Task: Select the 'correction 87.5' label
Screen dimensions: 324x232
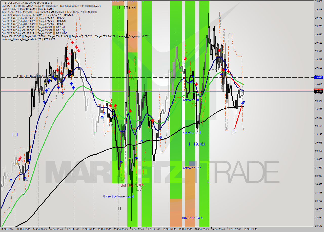Action: pyautogui.click(x=192, y=168)
